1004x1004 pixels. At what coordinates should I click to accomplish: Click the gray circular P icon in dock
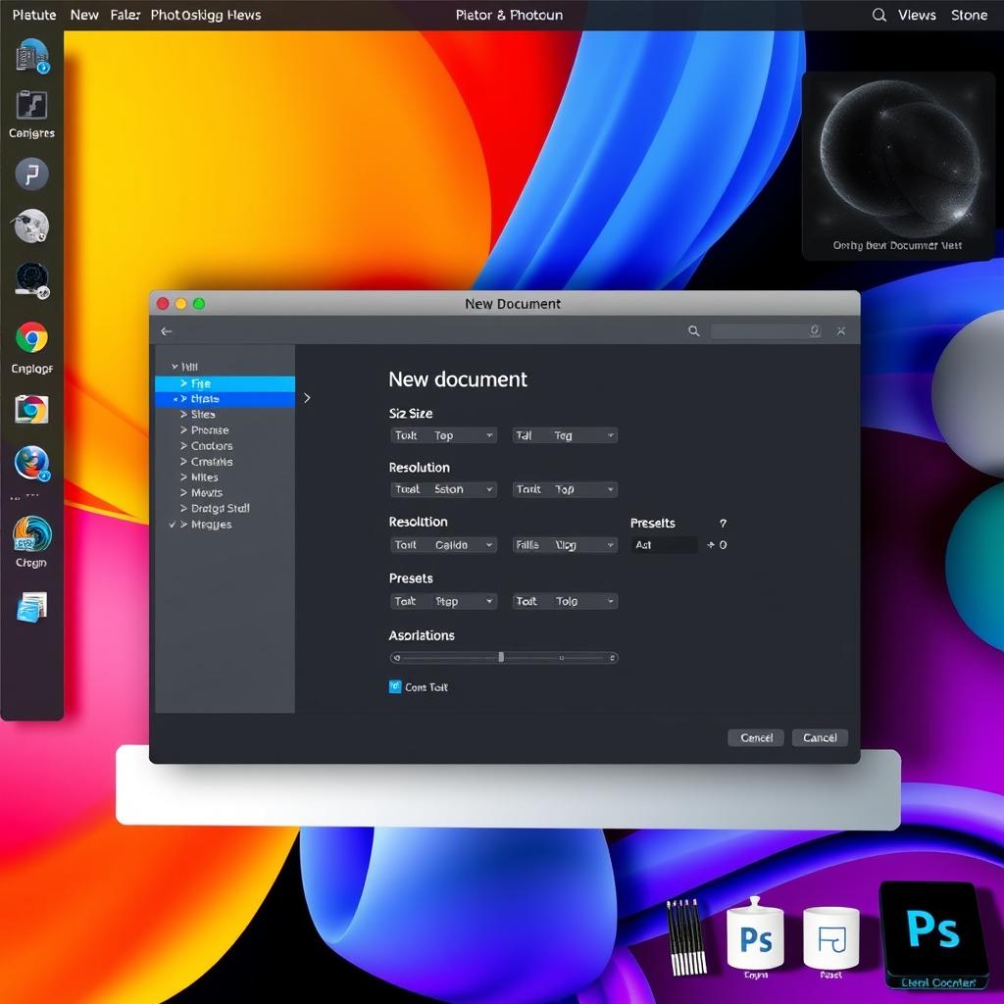point(31,174)
